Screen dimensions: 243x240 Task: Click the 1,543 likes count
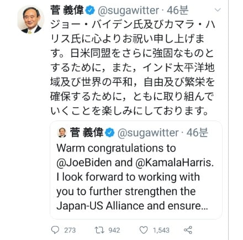click(161, 230)
